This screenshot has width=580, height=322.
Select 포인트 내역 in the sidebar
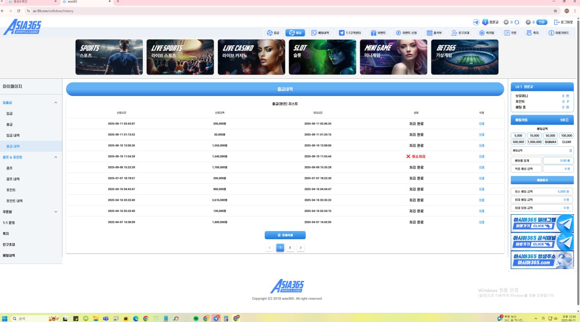31,201
